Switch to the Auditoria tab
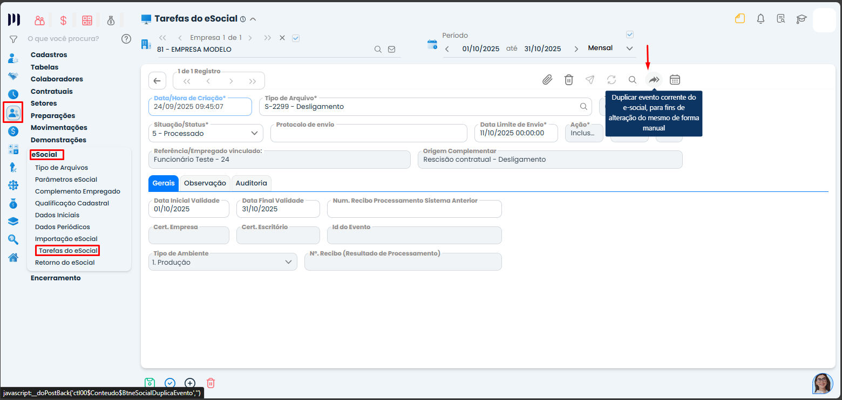The height and width of the screenshot is (400, 842). (x=251, y=183)
